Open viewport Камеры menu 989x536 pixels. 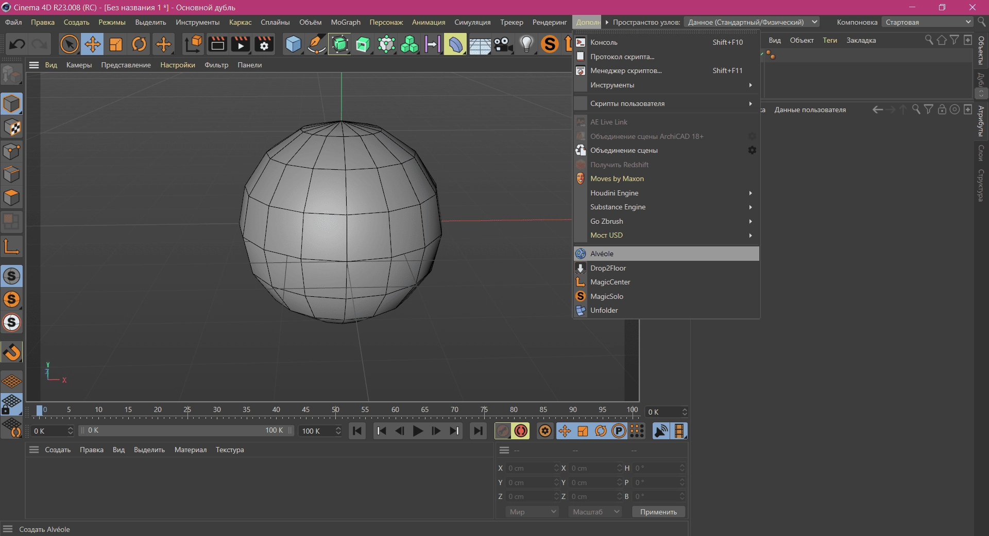pos(79,65)
